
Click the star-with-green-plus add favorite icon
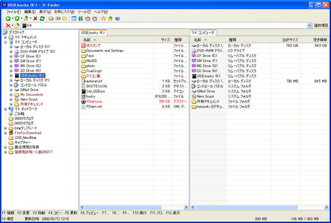[110, 19]
